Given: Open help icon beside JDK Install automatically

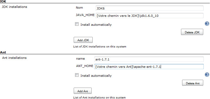Looking at the screenshot, I should tap(207, 24).
